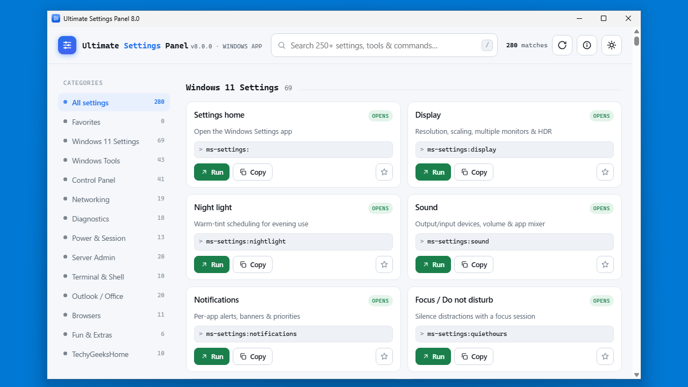Show the Windows 11 Settings category
688x387 pixels.
tap(114, 141)
